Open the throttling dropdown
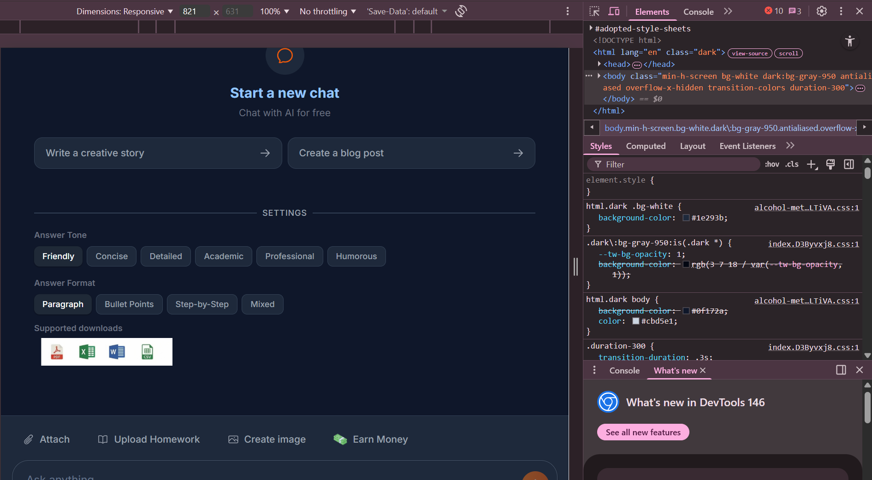 [327, 12]
